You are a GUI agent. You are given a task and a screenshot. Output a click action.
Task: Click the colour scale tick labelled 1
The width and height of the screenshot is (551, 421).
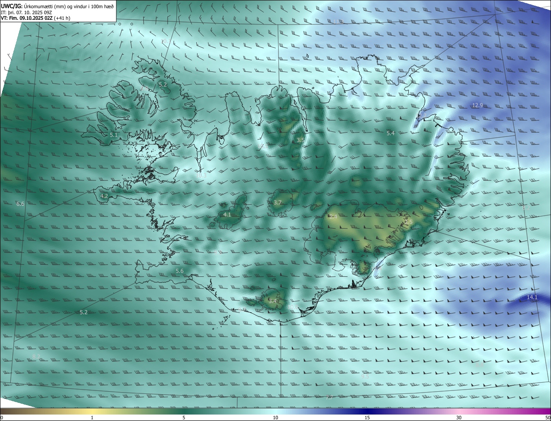click(92, 418)
